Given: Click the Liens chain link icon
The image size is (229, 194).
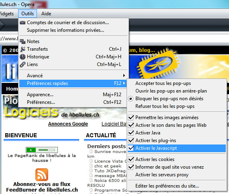Looking at the screenshot, I should click(22, 64).
